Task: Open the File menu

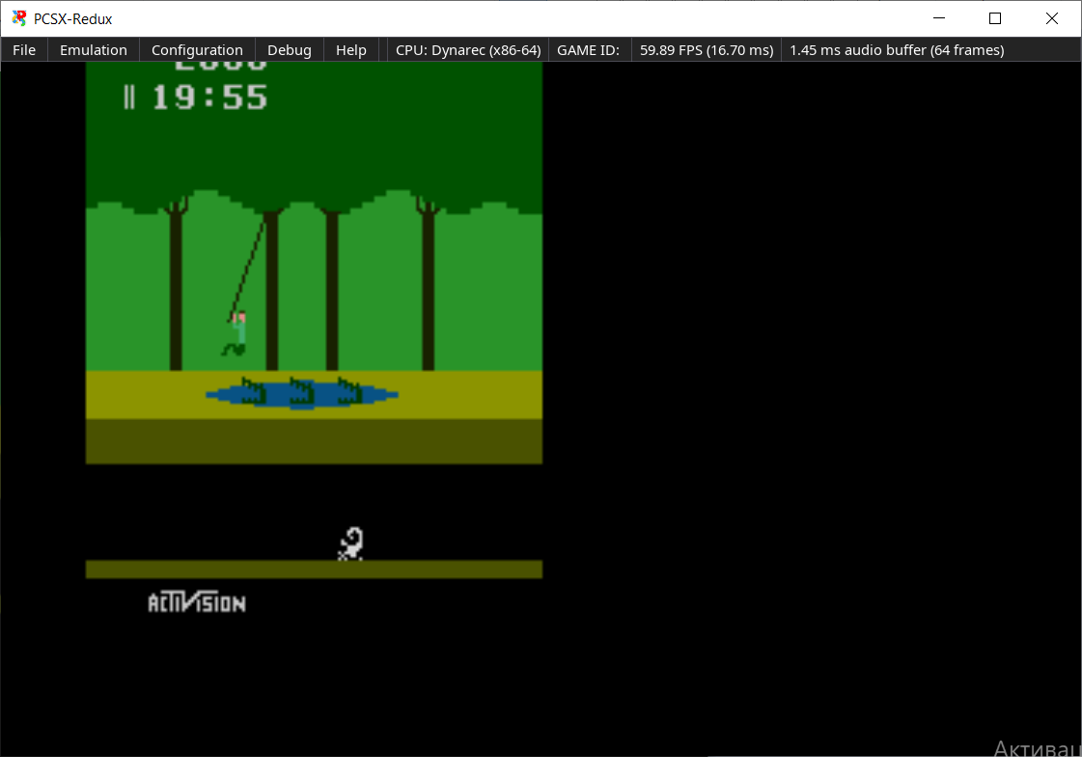Action: point(24,50)
